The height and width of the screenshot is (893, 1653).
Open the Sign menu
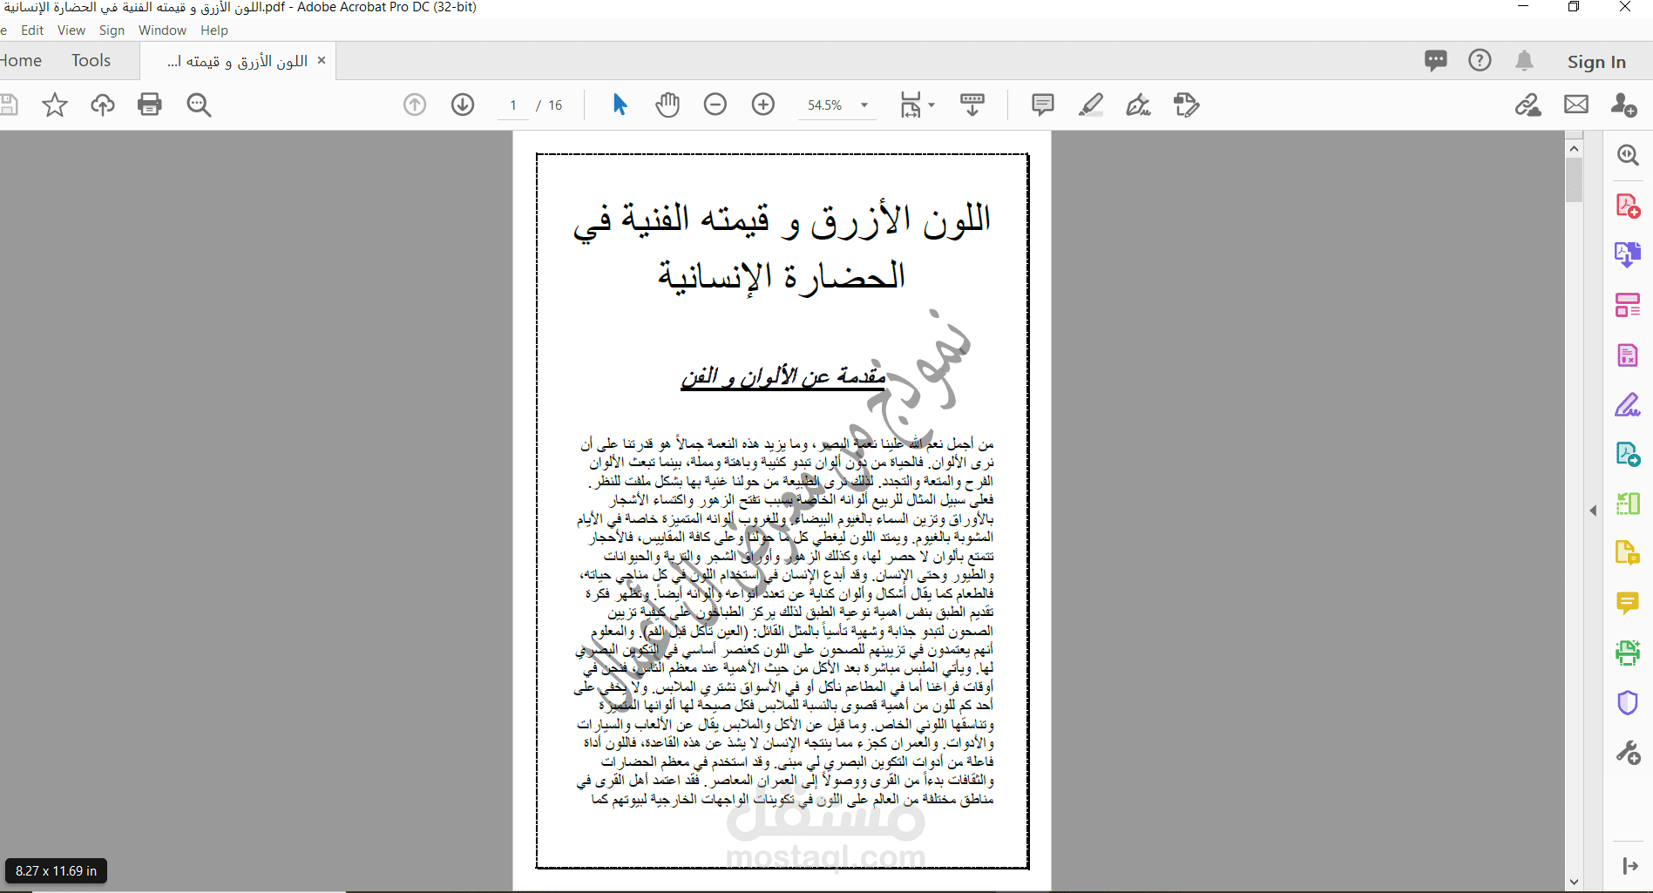pos(112,30)
